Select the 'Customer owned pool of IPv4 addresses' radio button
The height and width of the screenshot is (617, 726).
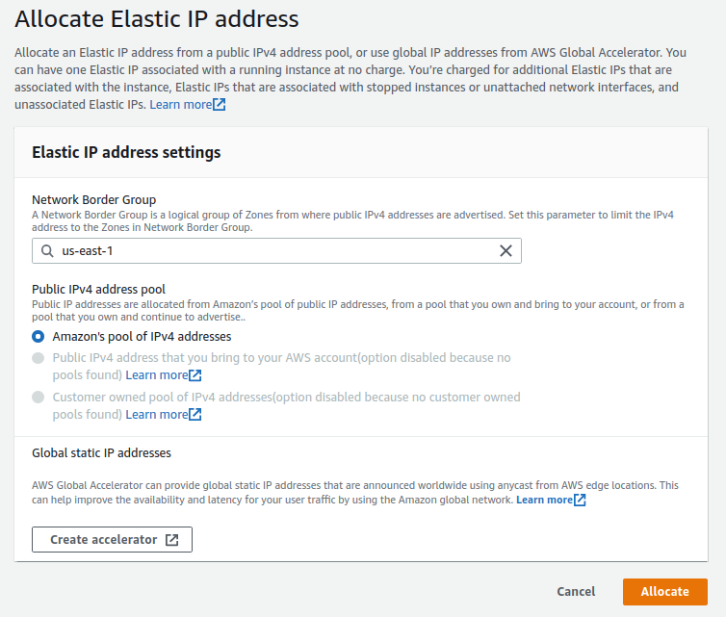point(39,397)
